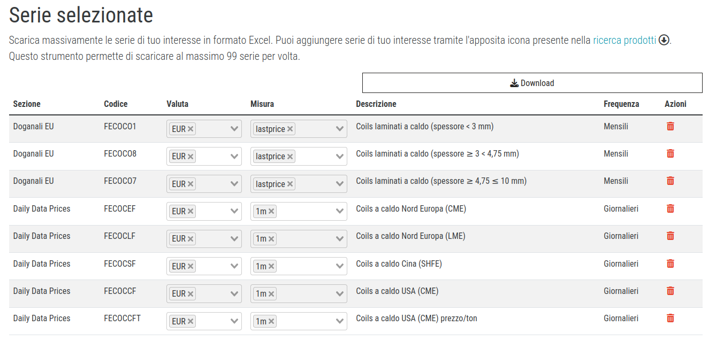Screen dimensions: 716x349
Task: Expand Valuta dropdown arrow for FECOCO7
Action: [234, 184]
